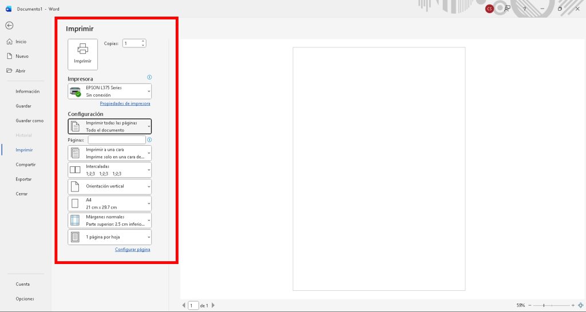Open Exportar from the left menu
This screenshot has width=586, height=312.
click(x=23, y=179)
